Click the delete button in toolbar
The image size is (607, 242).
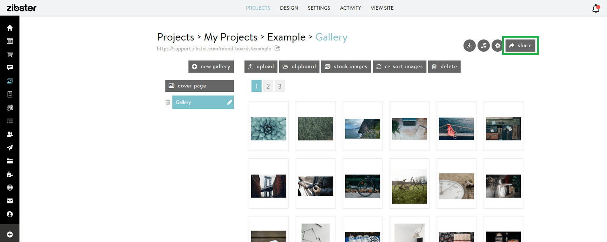(444, 67)
